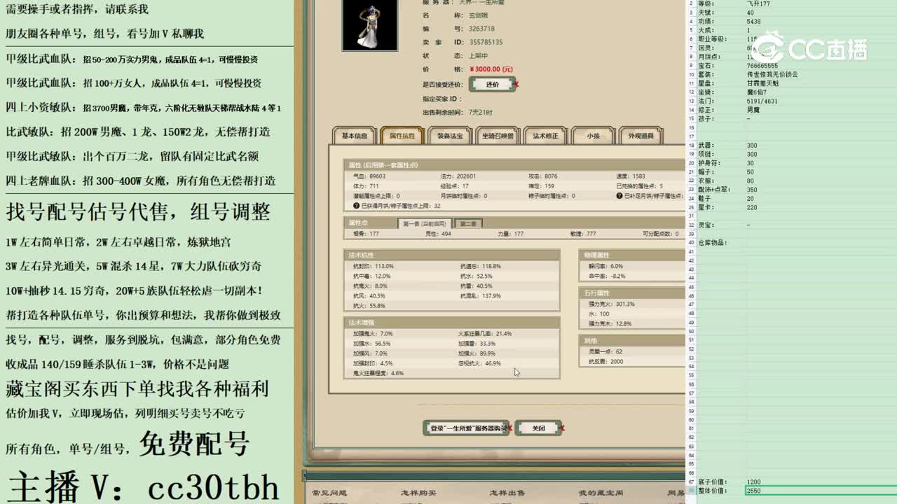Screen dimensions: 897x504
Task: Open the 外观道具 tab
Action: (x=641, y=136)
